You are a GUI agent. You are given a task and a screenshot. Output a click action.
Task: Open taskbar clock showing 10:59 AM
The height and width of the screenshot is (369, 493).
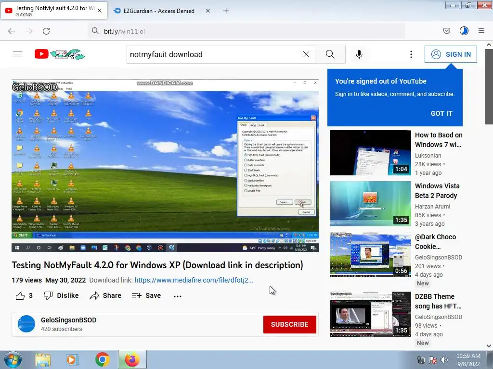[x=468, y=360]
